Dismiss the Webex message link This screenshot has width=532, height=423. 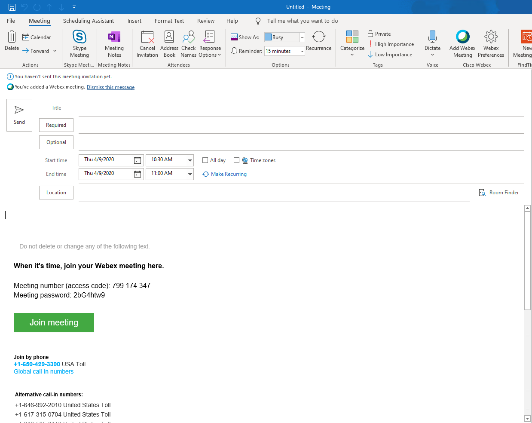(x=111, y=87)
